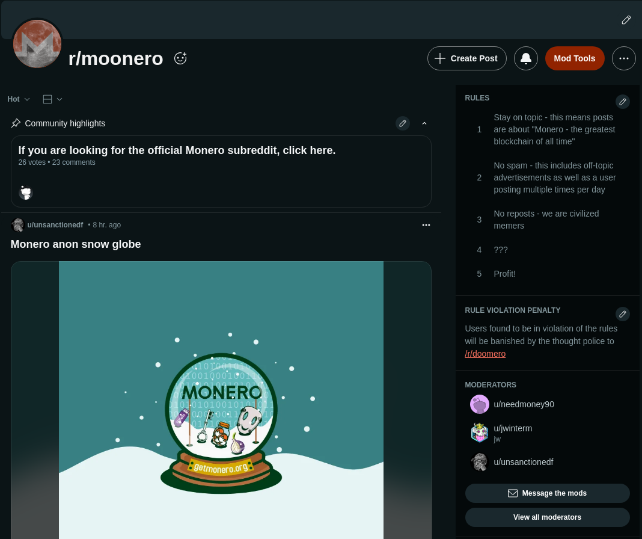The height and width of the screenshot is (539, 642).
Task: Open the card view layout dropdown
Action: coord(52,99)
